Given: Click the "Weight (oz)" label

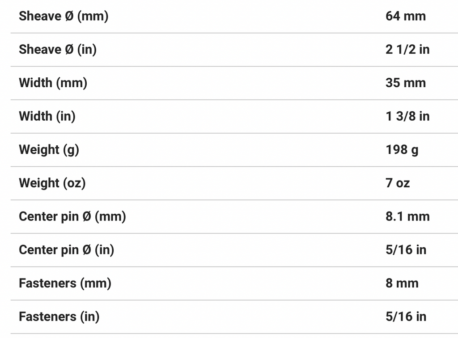Looking at the screenshot, I should (52, 183).
